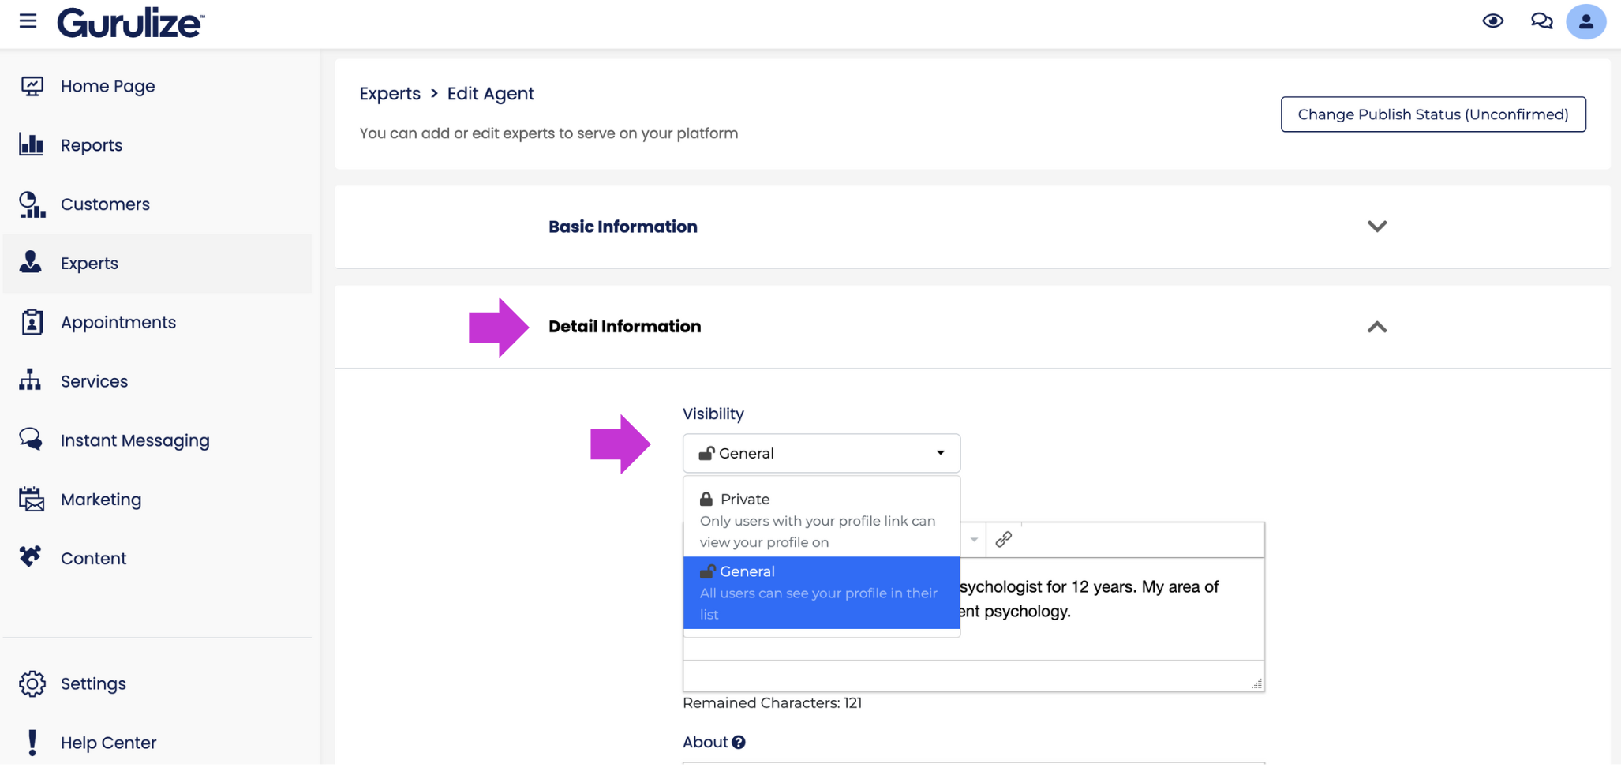This screenshot has width=1621, height=775.
Task: Open Content from sidebar
Action: tap(93, 559)
